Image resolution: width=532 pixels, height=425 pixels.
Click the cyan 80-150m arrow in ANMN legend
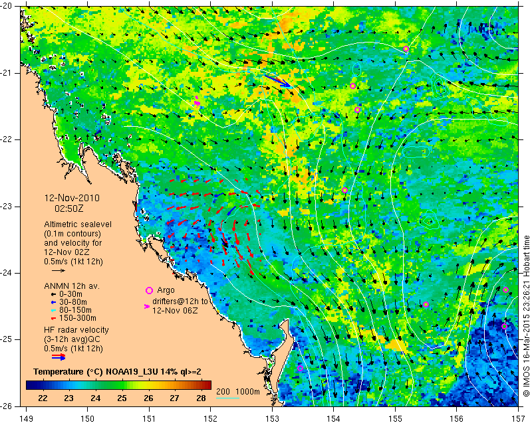tap(53, 310)
